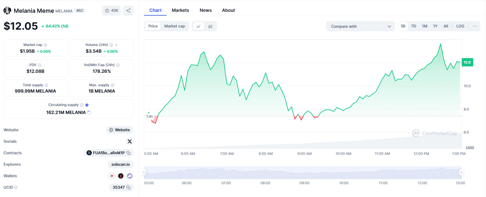The image size is (486, 197).
Task: Click the Vol/Mkt Cap (24h) info icon
Action: (x=118, y=65)
